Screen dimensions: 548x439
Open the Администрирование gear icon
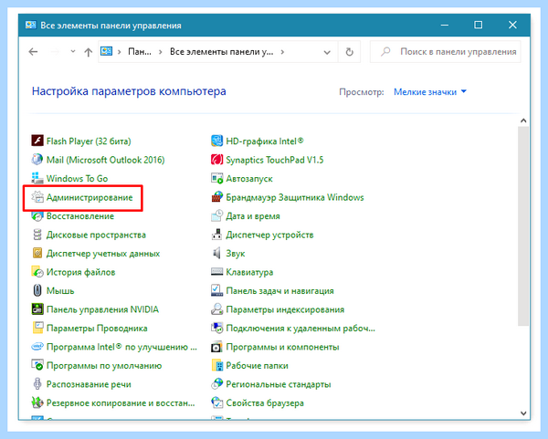coord(37,197)
